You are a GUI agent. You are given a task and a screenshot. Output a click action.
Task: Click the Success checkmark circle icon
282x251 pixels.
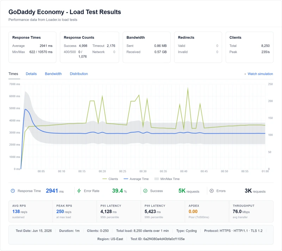point(145,191)
